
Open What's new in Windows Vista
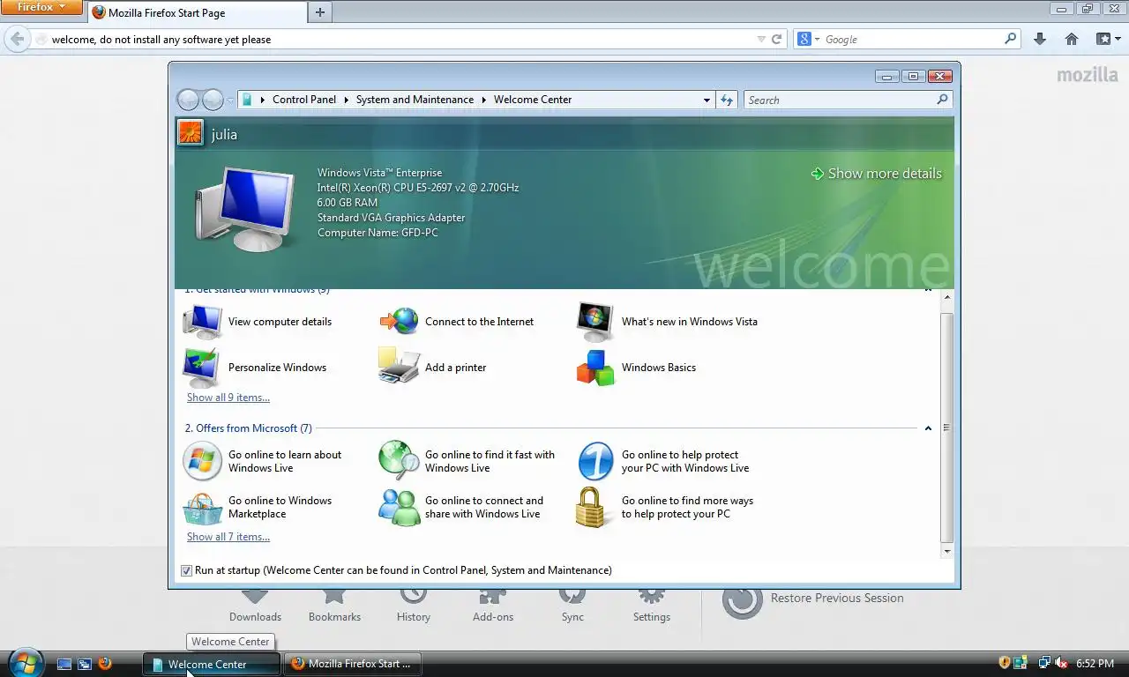coord(667,322)
